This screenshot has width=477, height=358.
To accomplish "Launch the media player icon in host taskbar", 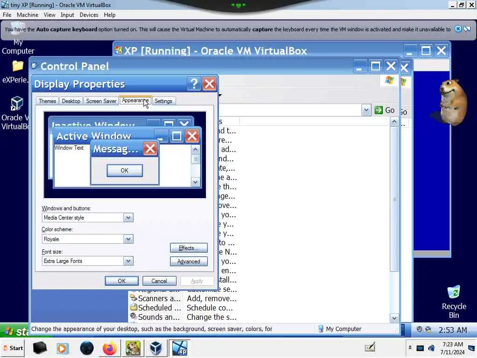I will (x=63, y=348).
